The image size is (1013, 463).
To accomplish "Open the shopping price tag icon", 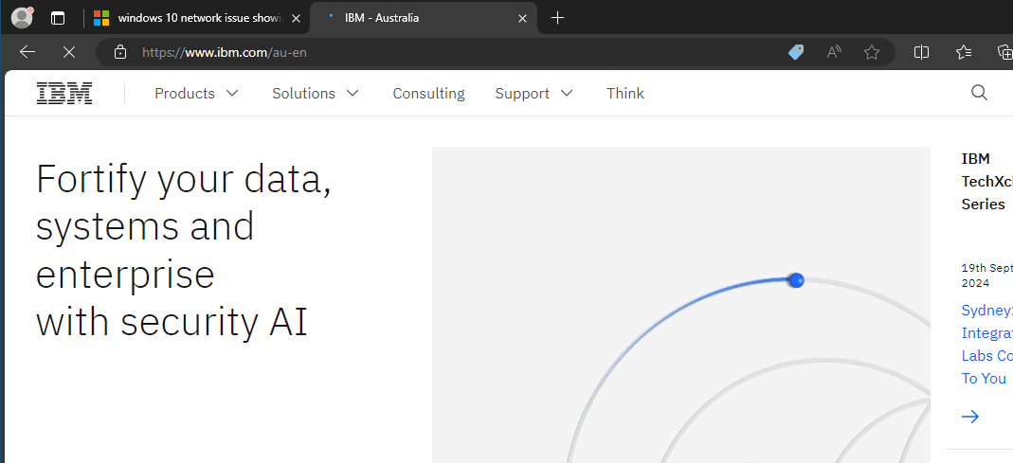I will (796, 52).
